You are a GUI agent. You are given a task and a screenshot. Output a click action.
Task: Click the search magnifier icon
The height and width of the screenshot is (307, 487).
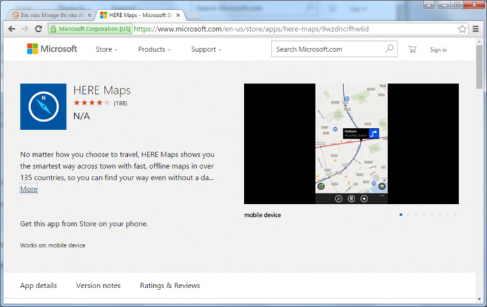[x=390, y=49]
